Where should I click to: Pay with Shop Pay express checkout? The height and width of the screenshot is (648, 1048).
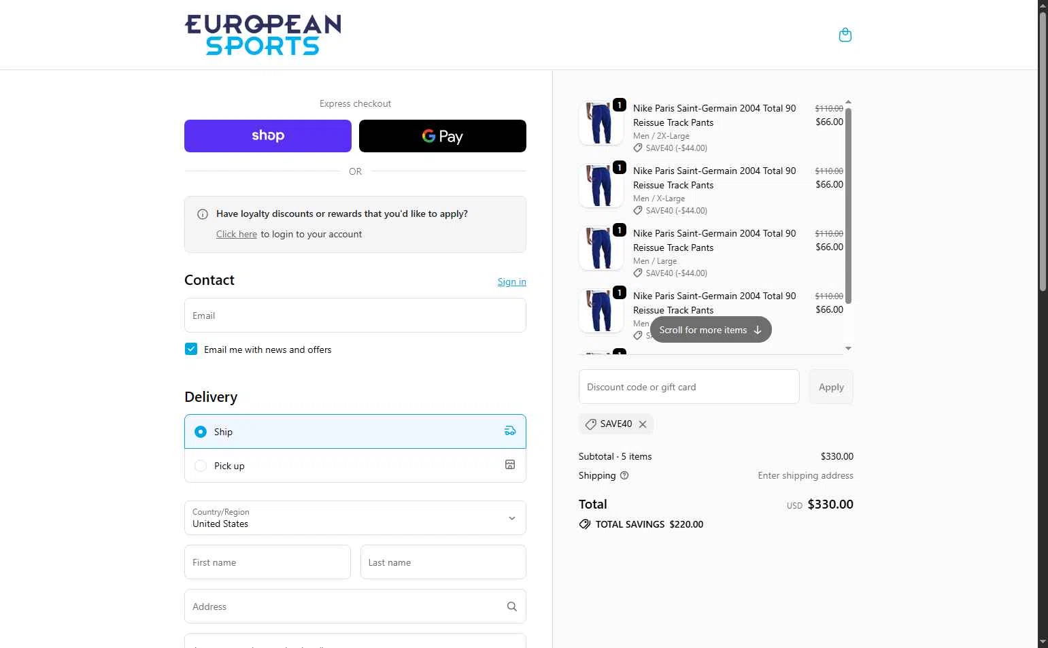(x=268, y=136)
